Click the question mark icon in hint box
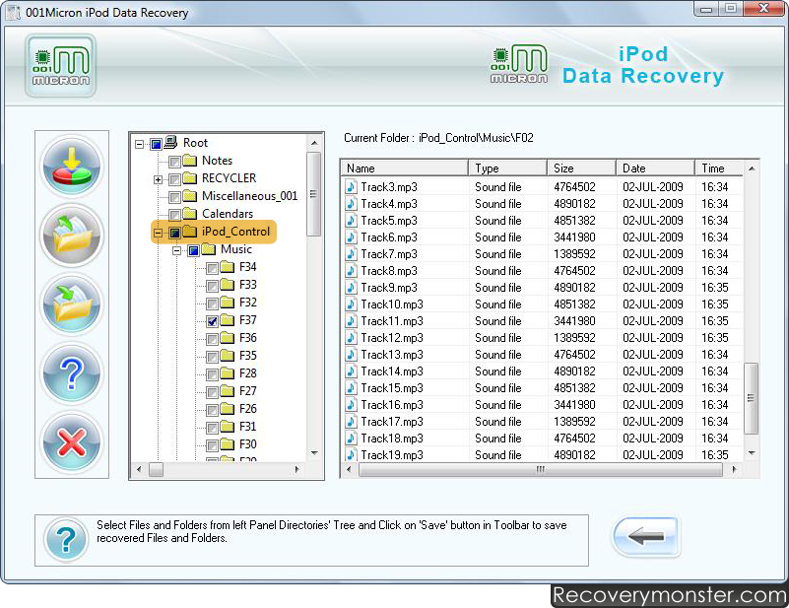789x608 pixels. click(66, 540)
